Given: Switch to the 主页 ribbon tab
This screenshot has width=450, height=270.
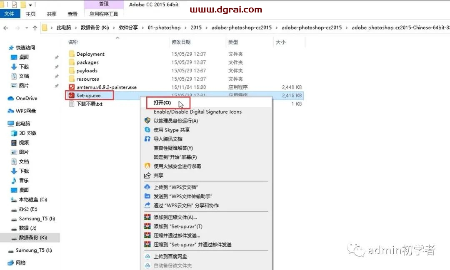Looking at the screenshot, I should point(31,14).
